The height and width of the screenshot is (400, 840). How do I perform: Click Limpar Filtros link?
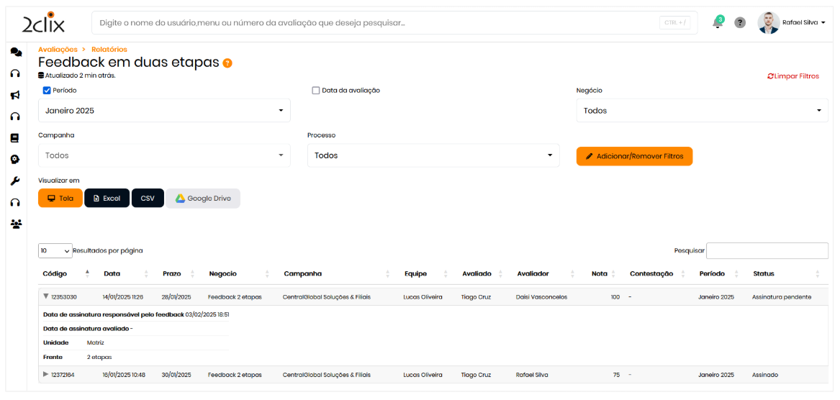(792, 76)
